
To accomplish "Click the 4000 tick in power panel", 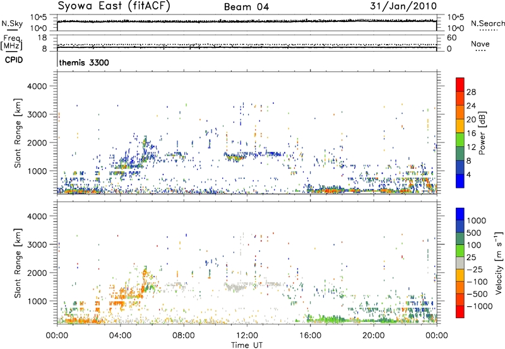I will click(37, 86).
